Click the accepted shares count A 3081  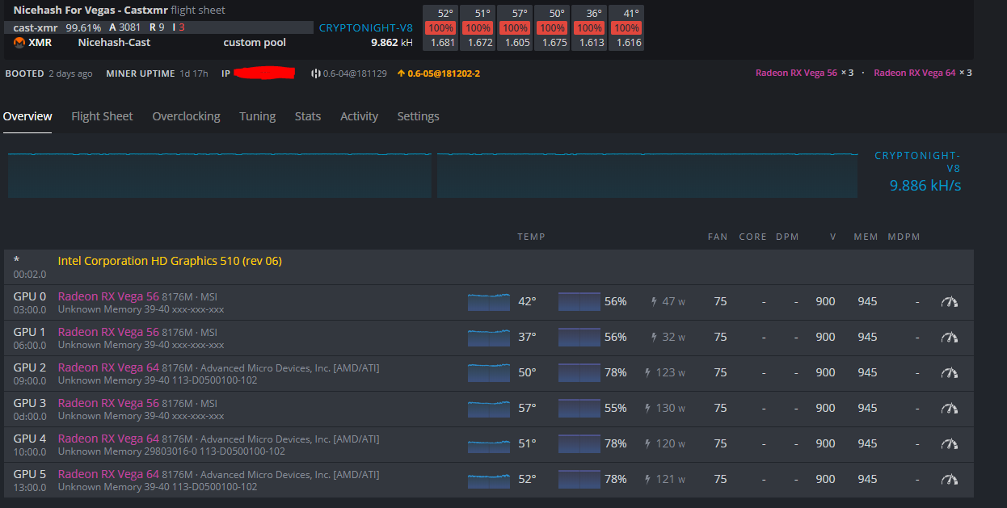click(x=124, y=27)
